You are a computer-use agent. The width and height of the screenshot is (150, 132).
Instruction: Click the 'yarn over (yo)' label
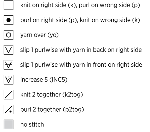coord(39,35)
